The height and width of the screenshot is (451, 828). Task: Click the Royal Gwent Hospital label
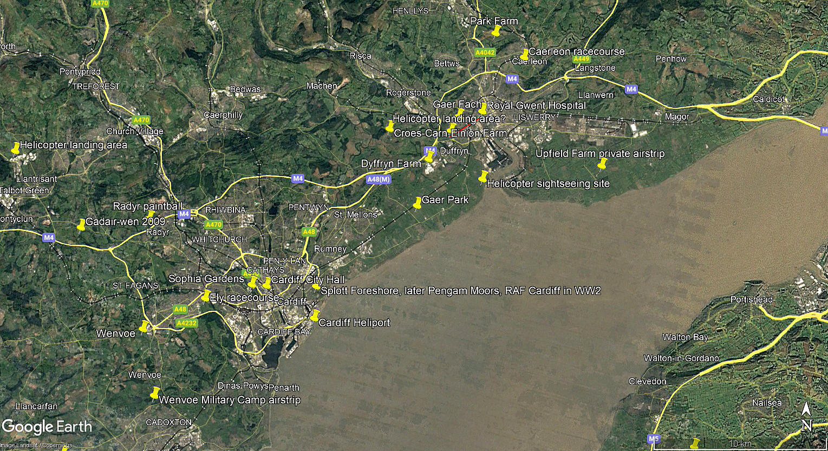536,106
